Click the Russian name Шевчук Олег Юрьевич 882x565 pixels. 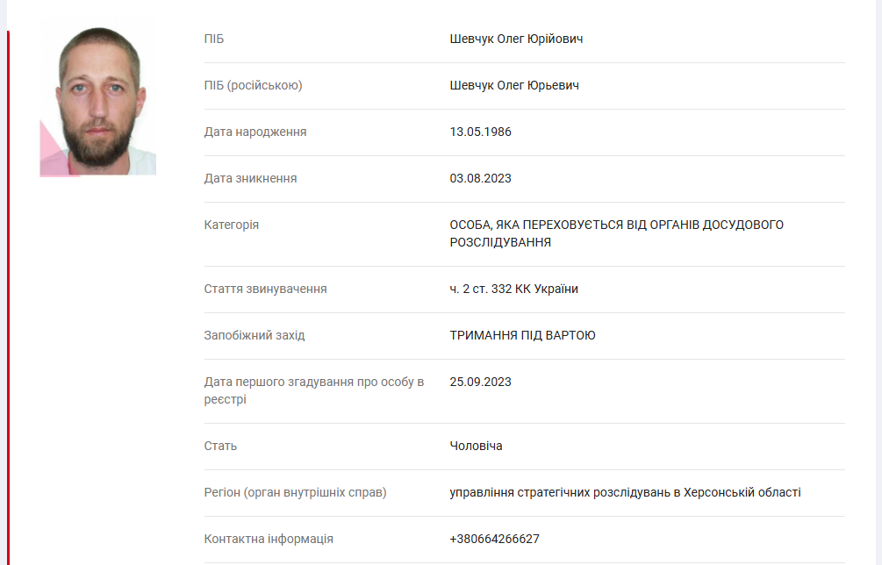point(514,85)
